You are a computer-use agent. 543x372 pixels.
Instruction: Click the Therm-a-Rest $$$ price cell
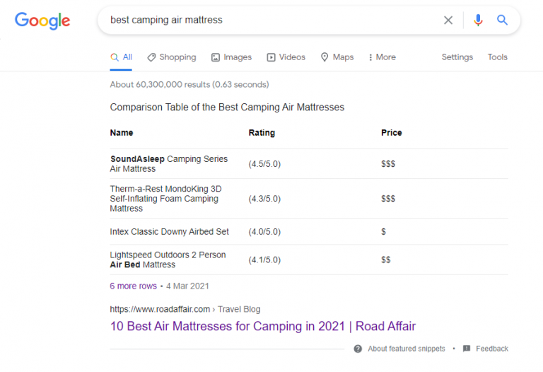pyautogui.click(x=388, y=199)
